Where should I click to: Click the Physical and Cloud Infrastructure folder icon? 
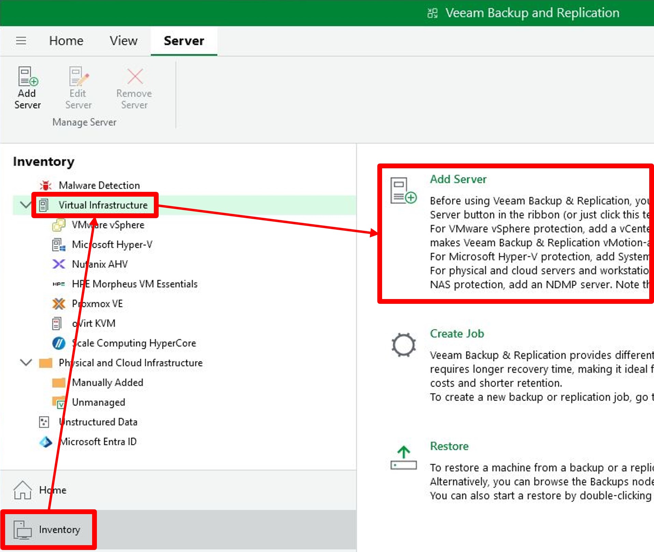[x=45, y=363]
